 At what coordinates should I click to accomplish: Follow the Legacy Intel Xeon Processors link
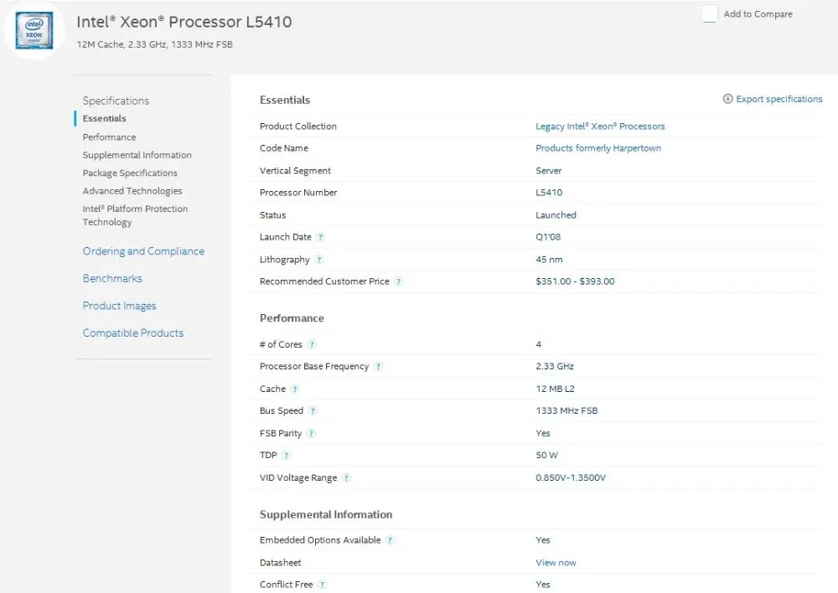coord(600,126)
